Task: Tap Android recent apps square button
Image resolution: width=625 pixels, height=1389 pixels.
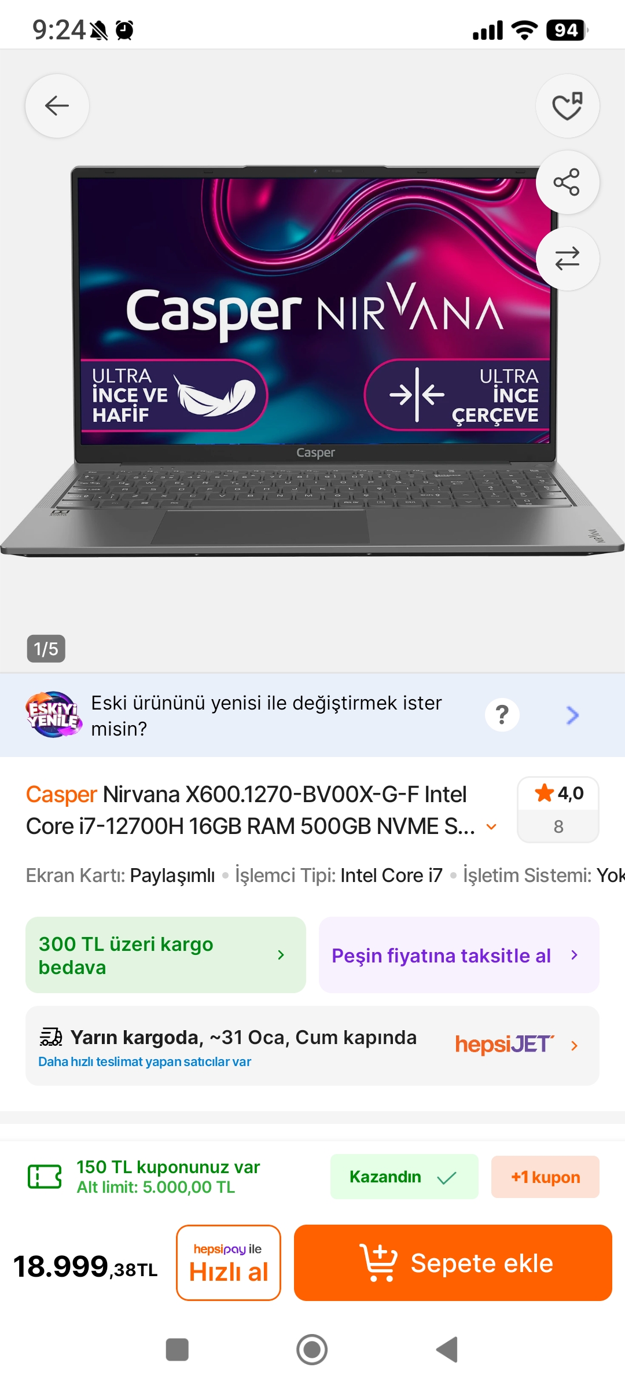Action: (x=177, y=1350)
